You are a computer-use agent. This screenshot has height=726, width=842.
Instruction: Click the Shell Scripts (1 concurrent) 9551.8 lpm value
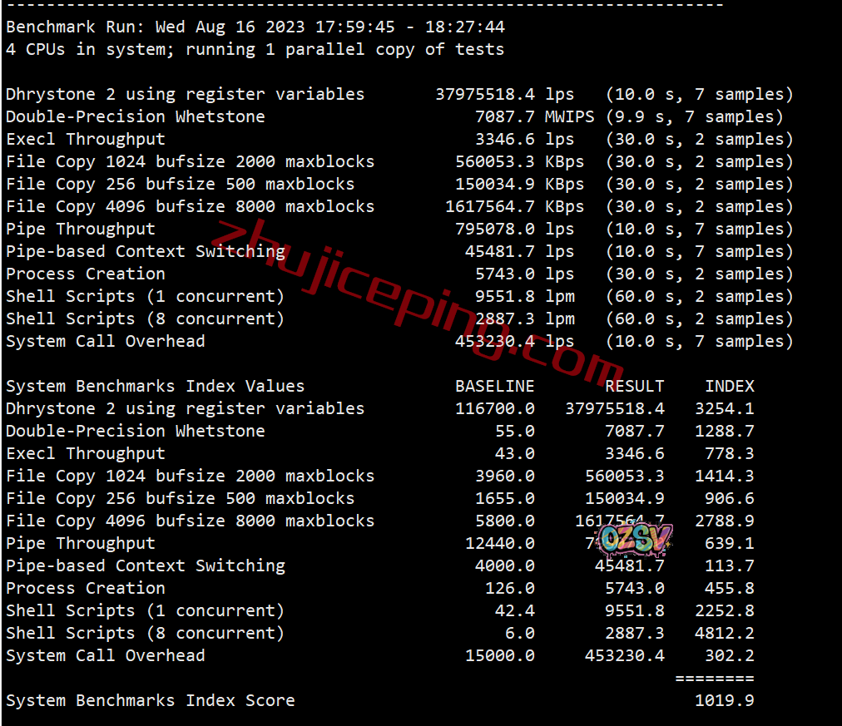[x=525, y=296]
